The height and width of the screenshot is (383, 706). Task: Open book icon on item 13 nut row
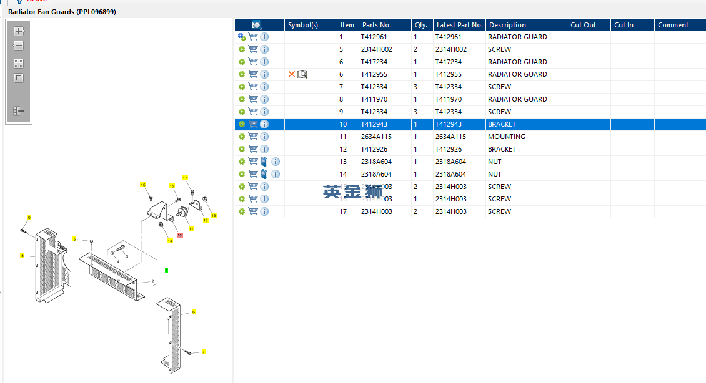264,162
